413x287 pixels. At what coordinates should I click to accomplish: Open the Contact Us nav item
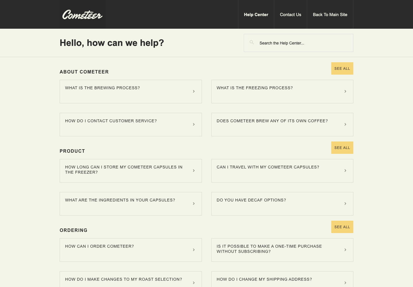(291, 14)
